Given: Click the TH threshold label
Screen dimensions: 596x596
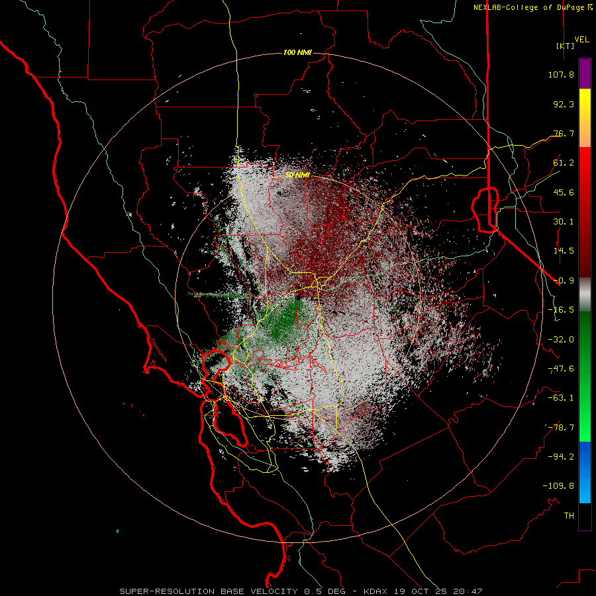Looking at the screenshot, I should click(569, 516).
